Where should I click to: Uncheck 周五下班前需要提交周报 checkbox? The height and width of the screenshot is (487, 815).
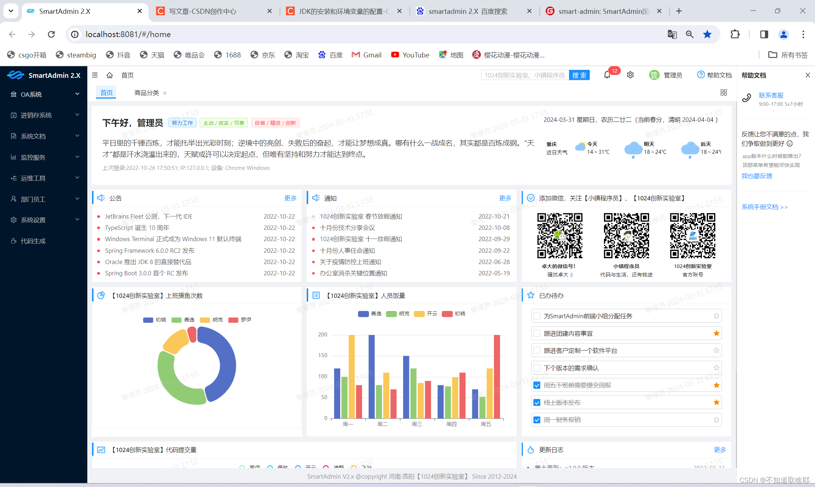click(x=537, y=385)
